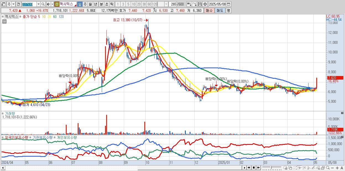
Task: Click the crosshair cursor tool icon at bottom
Action: point(300,168)
